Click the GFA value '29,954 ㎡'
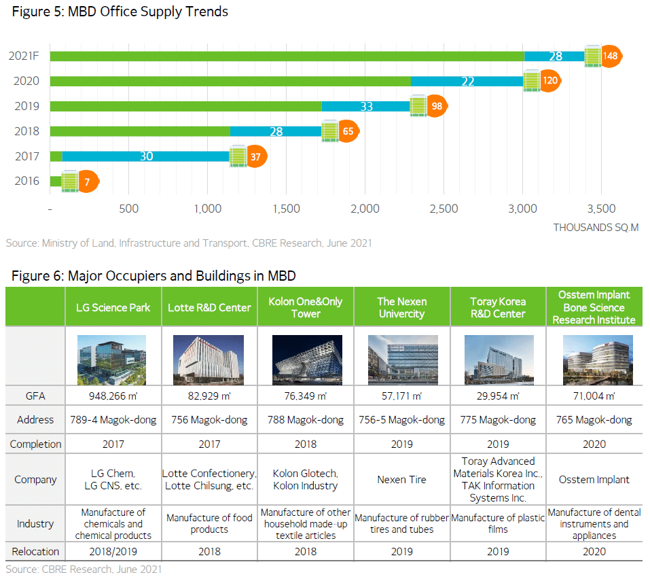The width and height of the screenshot is (650, 577). click(x=498, y=396)
